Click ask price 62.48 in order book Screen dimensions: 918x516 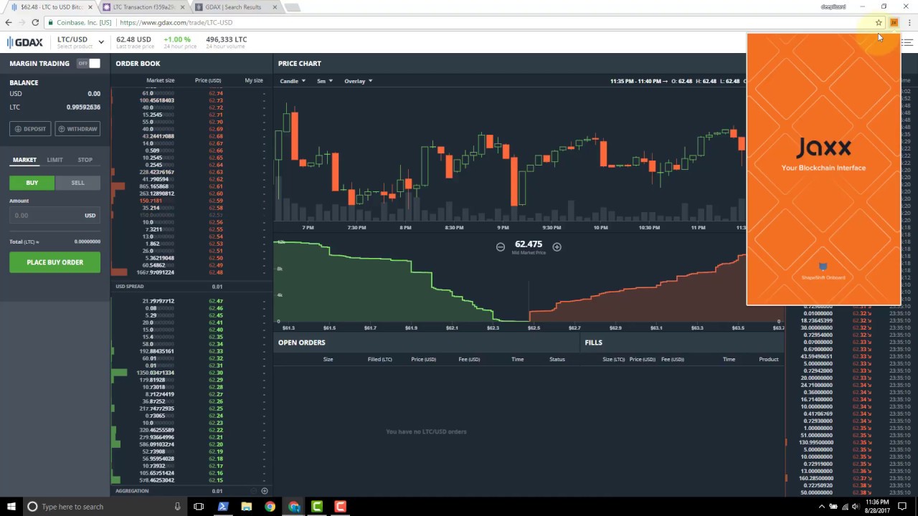(x=216, y=272)
